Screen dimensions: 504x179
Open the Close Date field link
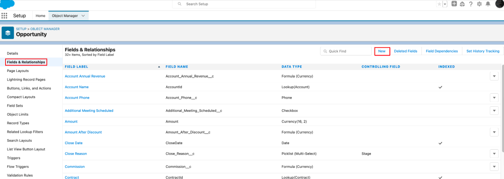[73, 143]
